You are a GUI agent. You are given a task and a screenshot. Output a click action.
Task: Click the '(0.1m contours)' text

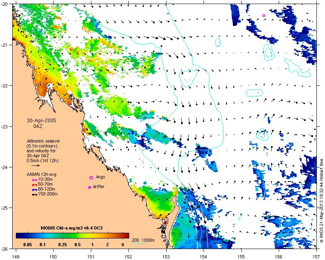click(x=42, y=146)
